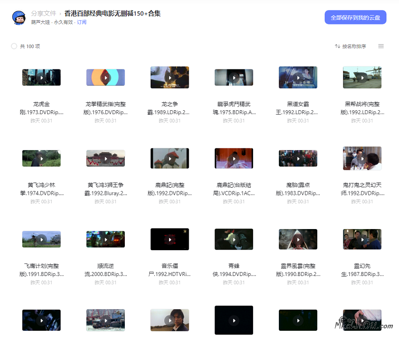
Task: Open the 鬼打鬼之灵幻天师 thumbnail
Action: [362, 158]
